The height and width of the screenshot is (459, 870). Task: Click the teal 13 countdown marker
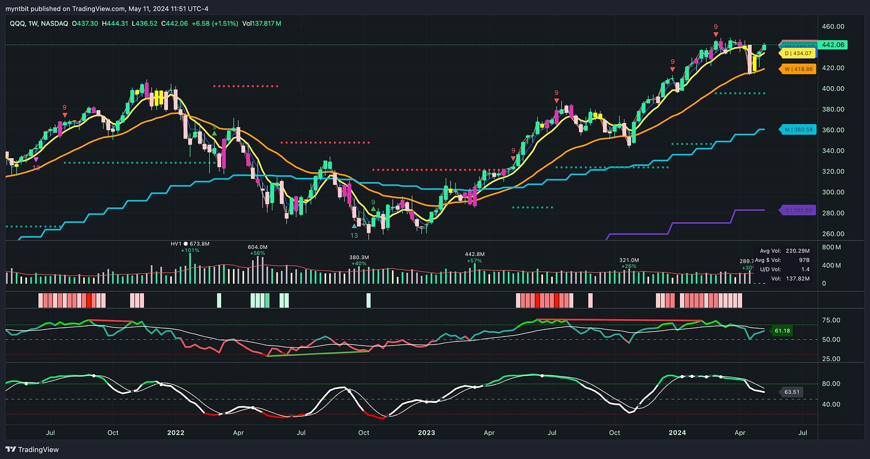(354, 235)
